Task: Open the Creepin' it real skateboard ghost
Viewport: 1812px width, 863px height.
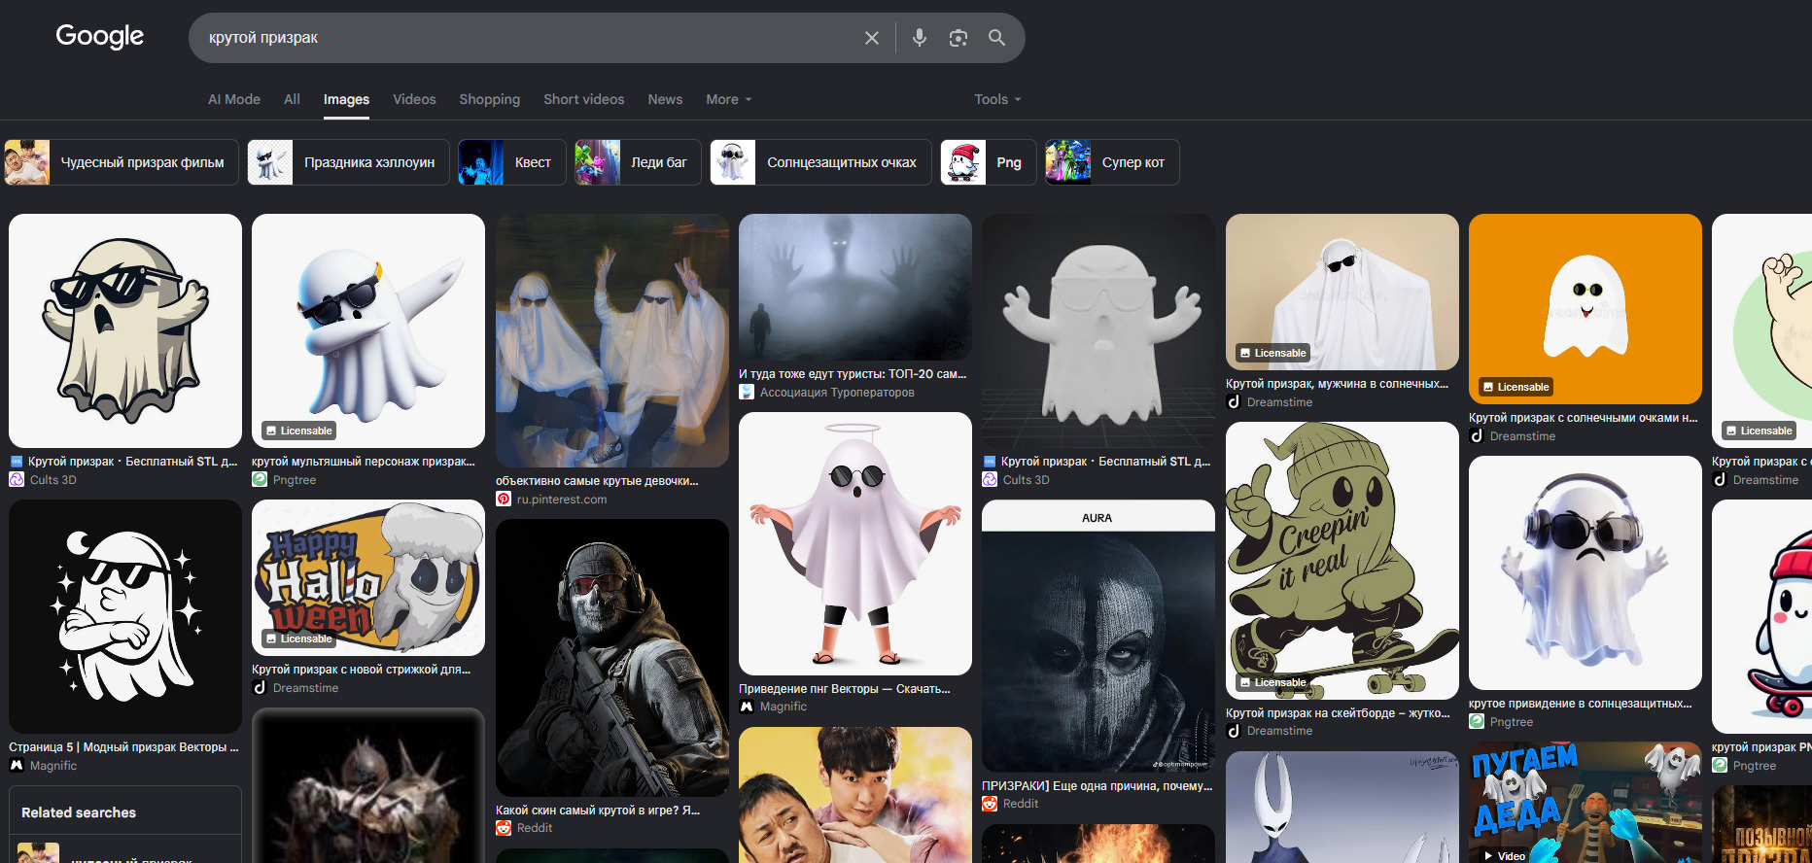Action: [x=1342, y=561]
